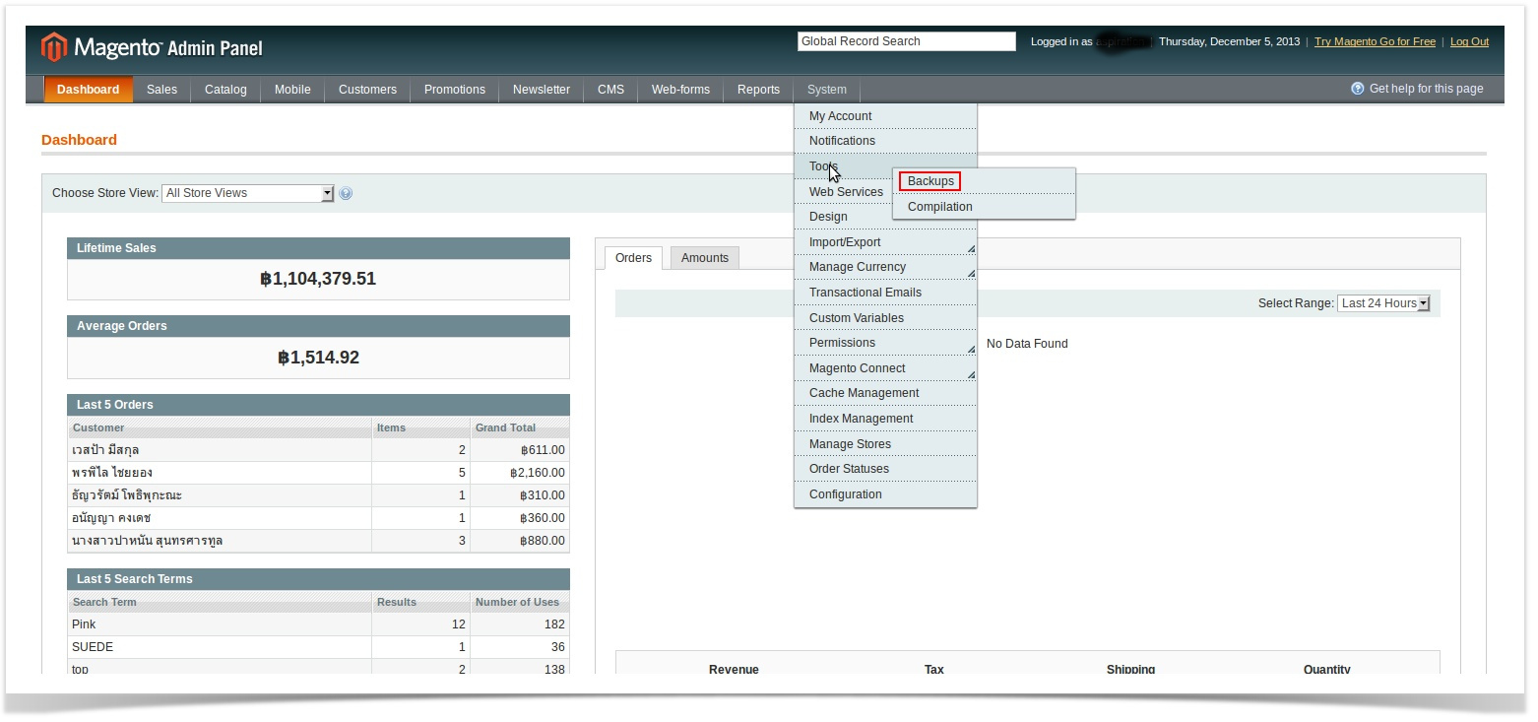Click the 'Get help for this page' icon
Viewport: 1538px width, 722px height.
(1358, 89)
